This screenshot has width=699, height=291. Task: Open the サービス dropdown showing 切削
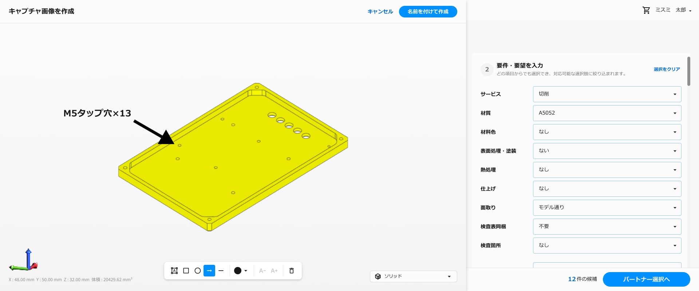pyautogui.click(x=607, y=94)
